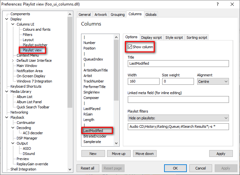Open the Playlist filters dropdown

178,118
